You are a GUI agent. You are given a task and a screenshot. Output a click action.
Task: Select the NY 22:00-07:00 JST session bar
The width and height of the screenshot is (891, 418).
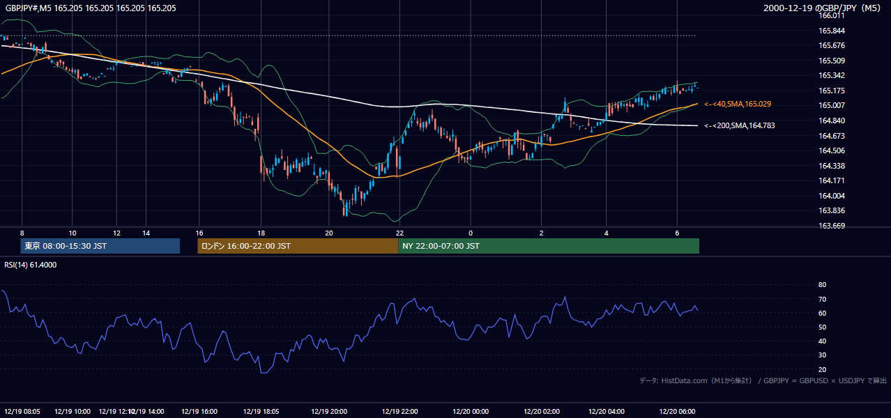tap(549, 246)
